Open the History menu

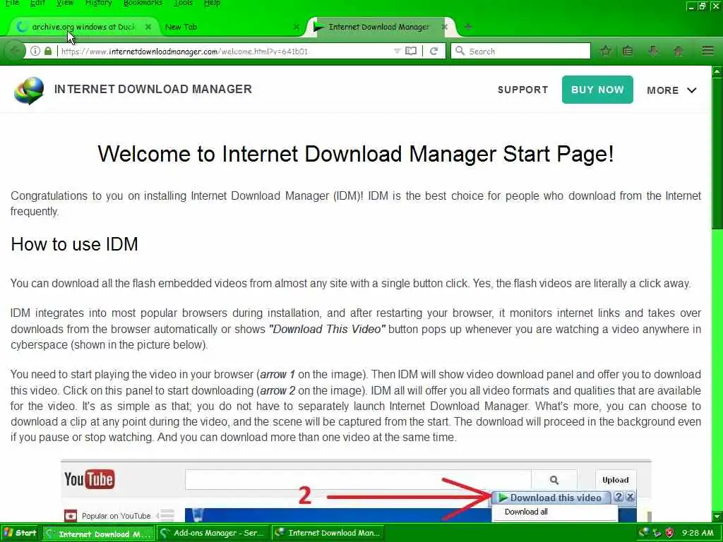tap(99, 4)
